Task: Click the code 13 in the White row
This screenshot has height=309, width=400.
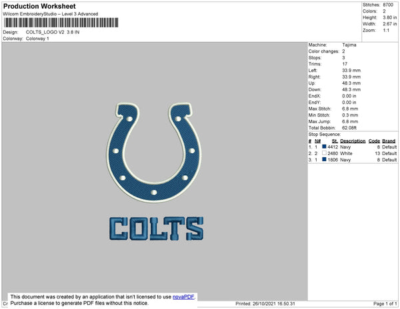Action: pos(377,153)
